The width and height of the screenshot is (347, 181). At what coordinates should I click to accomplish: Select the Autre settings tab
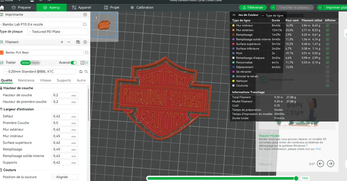(81, 80)
